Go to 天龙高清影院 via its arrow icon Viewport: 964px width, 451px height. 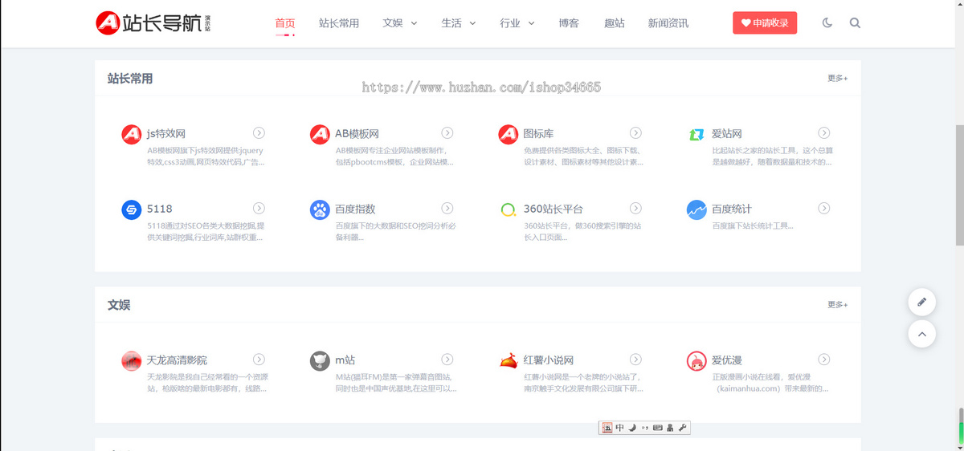(x=259, y=359)
